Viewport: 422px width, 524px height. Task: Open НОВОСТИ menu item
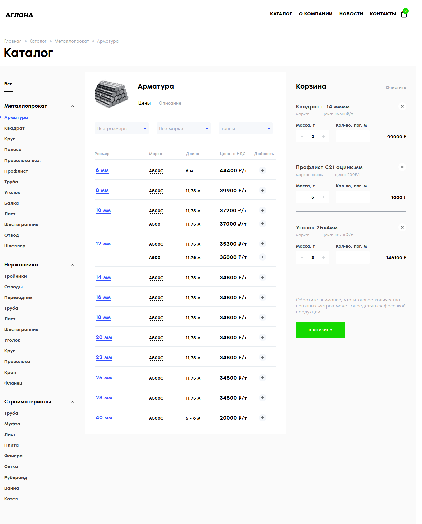[351, 14]
